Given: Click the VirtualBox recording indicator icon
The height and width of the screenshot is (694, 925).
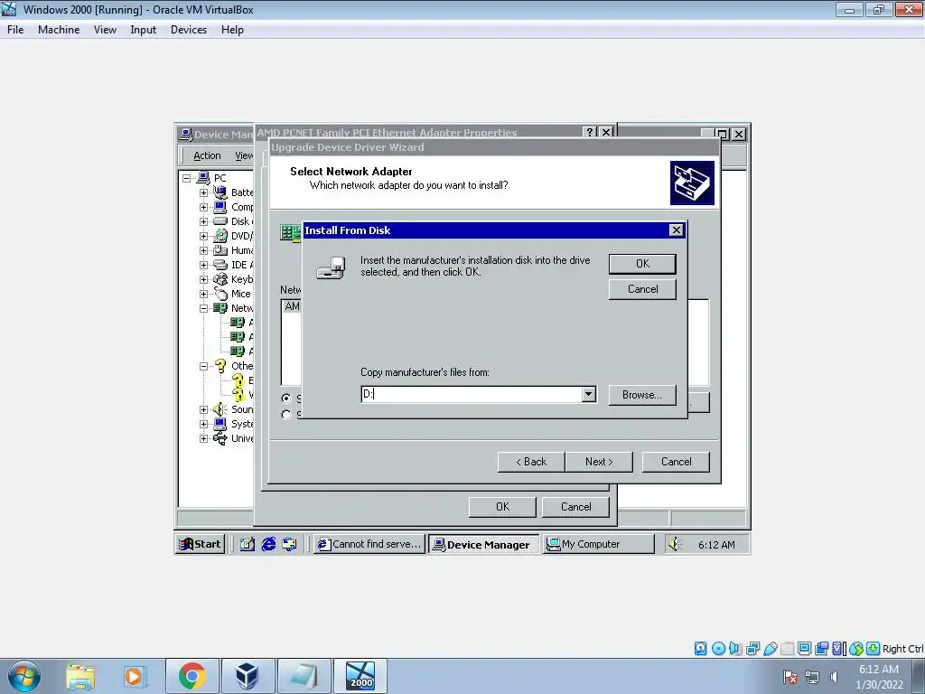Looking at the screenshot, I should tap(821, 649).
